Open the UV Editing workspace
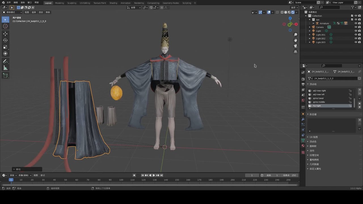363x204 pixels. click(x=85, y=3)
